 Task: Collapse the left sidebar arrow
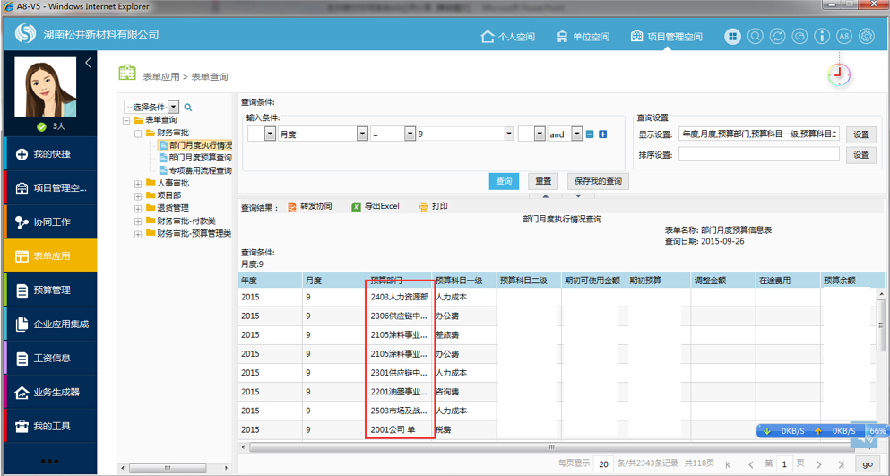tap(88, 63)
